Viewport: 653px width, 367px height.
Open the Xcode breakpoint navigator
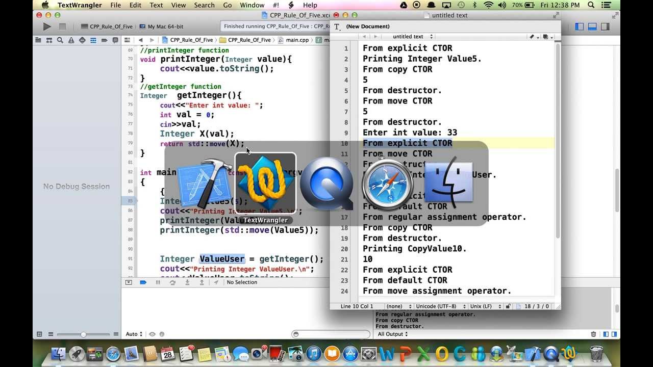click(x=104, y=40)
